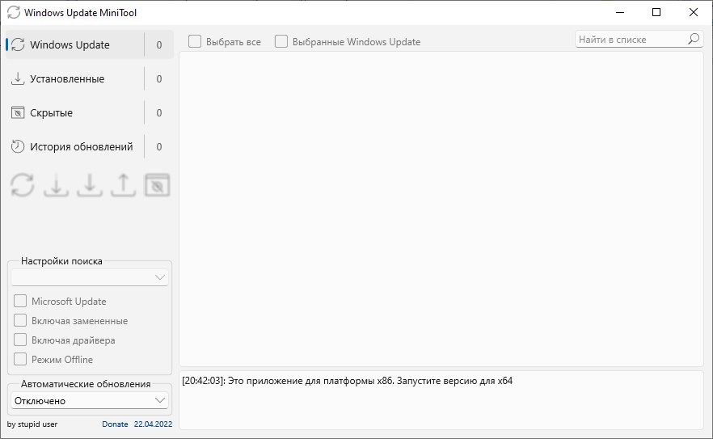Switch to the Установленные tab

click(x=90, y=78)
